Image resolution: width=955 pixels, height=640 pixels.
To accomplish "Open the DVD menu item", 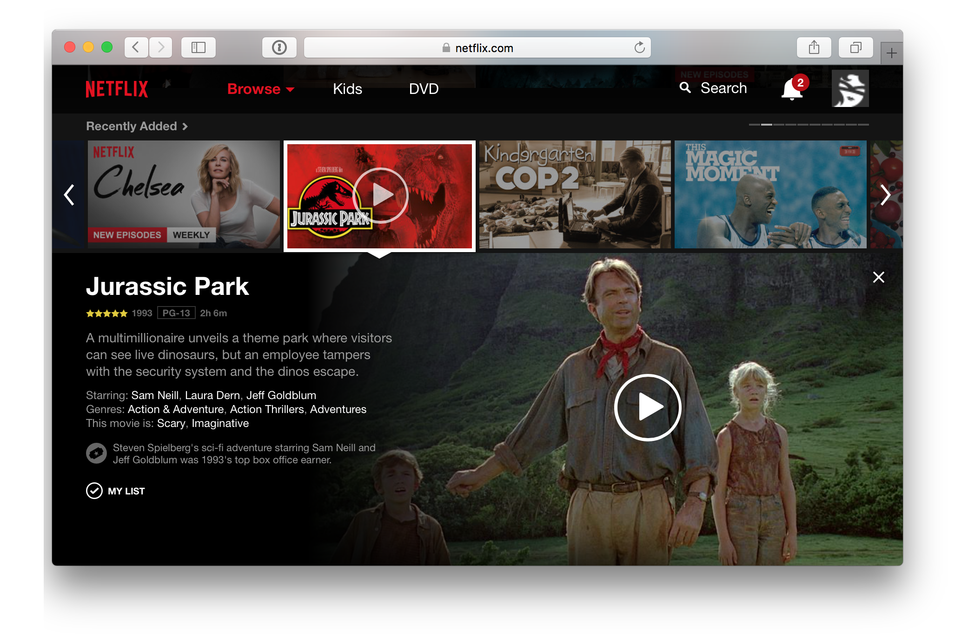I will pyautogui.click(x=424, y=89).
